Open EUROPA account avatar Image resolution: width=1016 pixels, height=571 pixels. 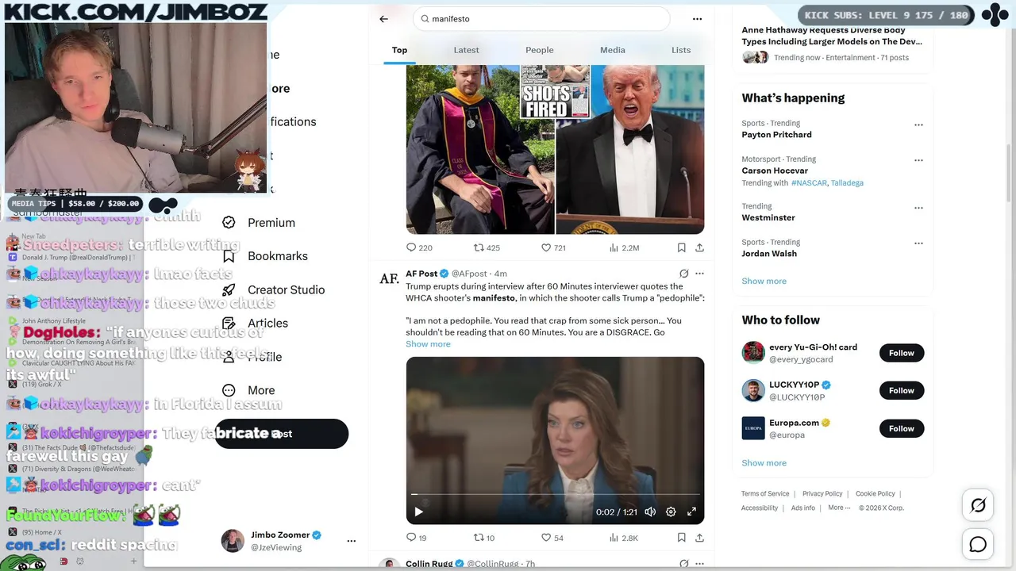click(753, 428)
